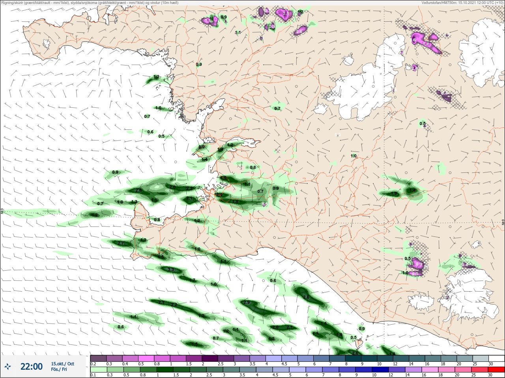Viewport: 505px width, 378px height.
Task: Click the '64N' latitude label at right edge
Action: pyautogui.click(x=503, y=223)
